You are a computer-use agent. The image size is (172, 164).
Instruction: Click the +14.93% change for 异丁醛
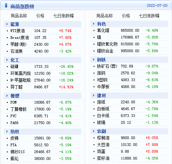tap(66, 87)
